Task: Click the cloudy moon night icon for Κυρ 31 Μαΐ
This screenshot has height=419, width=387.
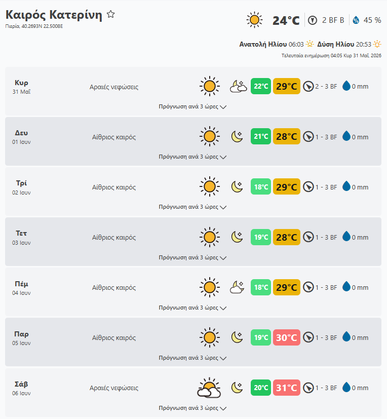Action: (238, 87)
